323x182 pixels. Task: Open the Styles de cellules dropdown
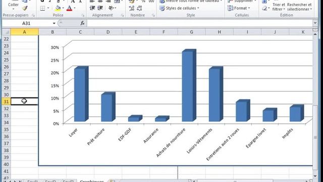click(x=198, y=8)
